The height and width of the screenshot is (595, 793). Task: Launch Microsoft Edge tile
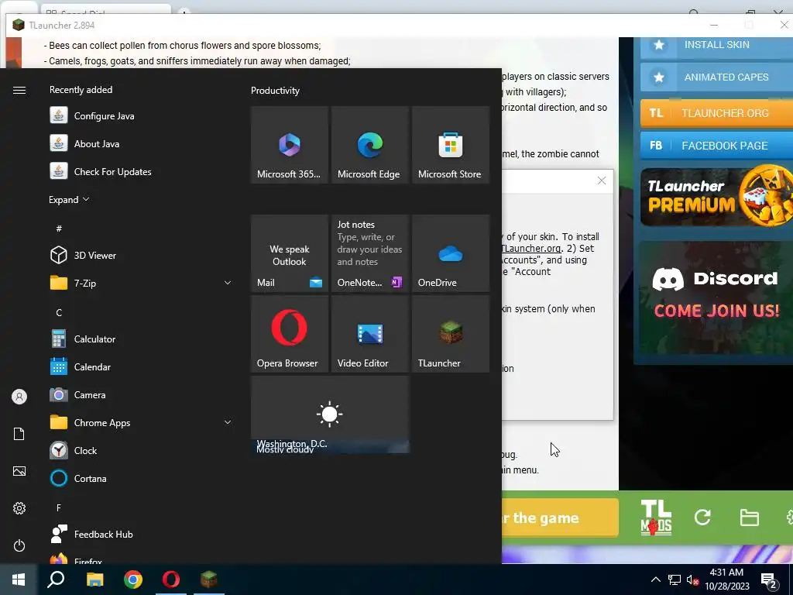pyautogui.click(x=369, y=145)
